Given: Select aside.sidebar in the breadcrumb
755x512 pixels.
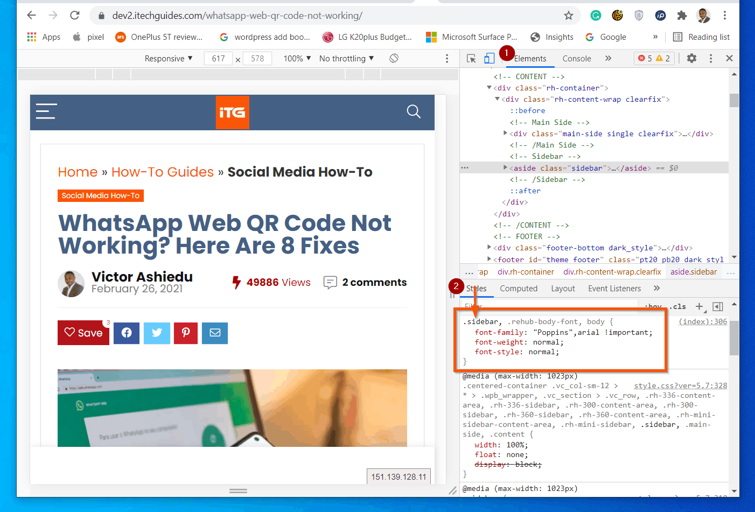Looking at the screenshot, I should [x=694, y=272].
